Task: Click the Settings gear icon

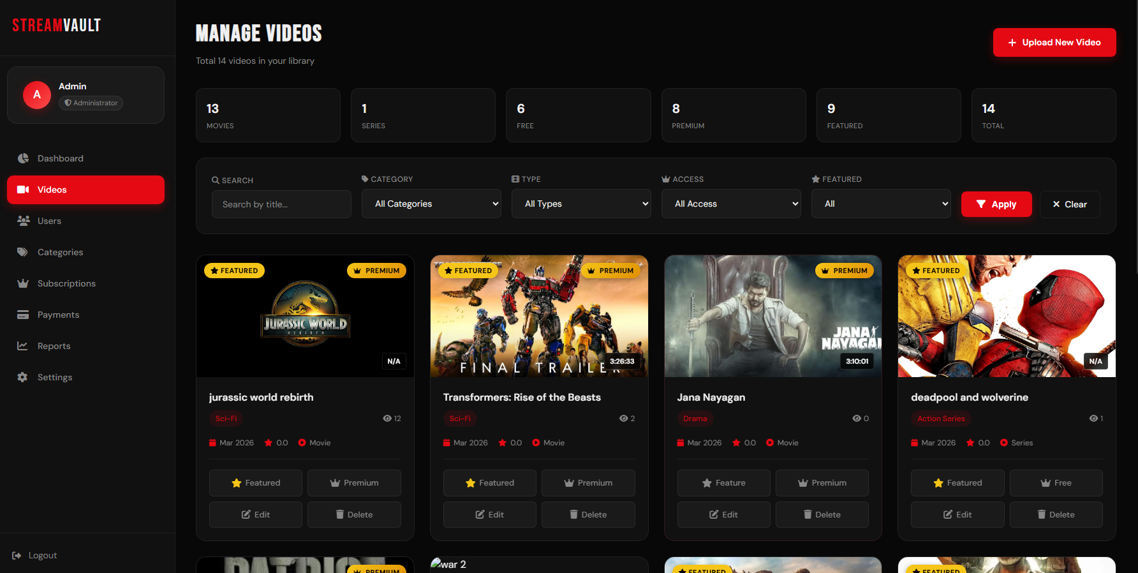Action: pos(23,377)
